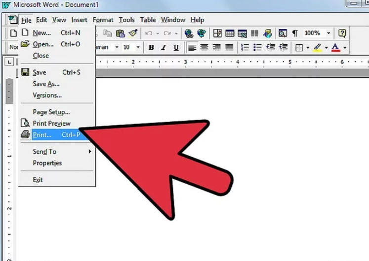Click the Redo arrow icon
Image resolution: width=369 pixels, height=261 pixels.
tap(167, 33)
